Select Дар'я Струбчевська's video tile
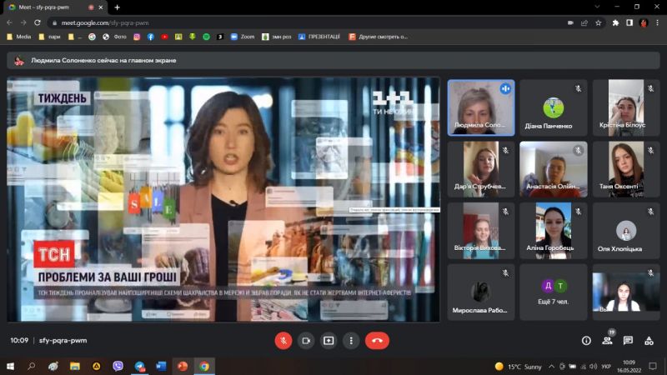Screen dimensions: 667x375 [x=481, y=169]
